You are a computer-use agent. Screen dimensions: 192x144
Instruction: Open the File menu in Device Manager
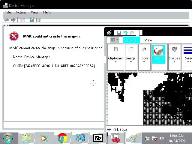click(x=8, y=12)
